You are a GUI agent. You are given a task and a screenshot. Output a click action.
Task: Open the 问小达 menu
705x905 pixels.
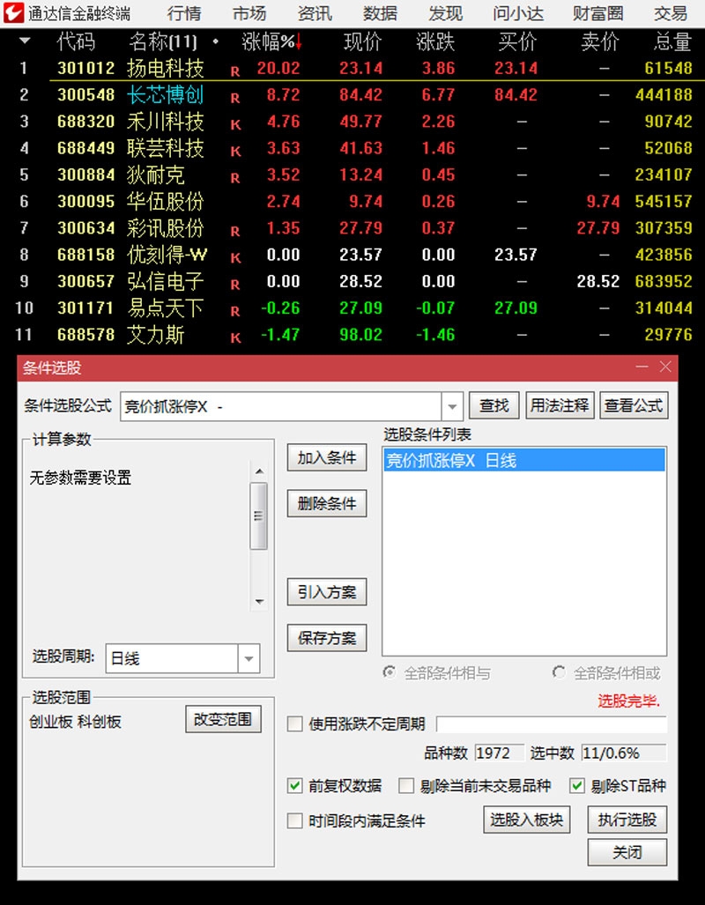click(518, 12)
